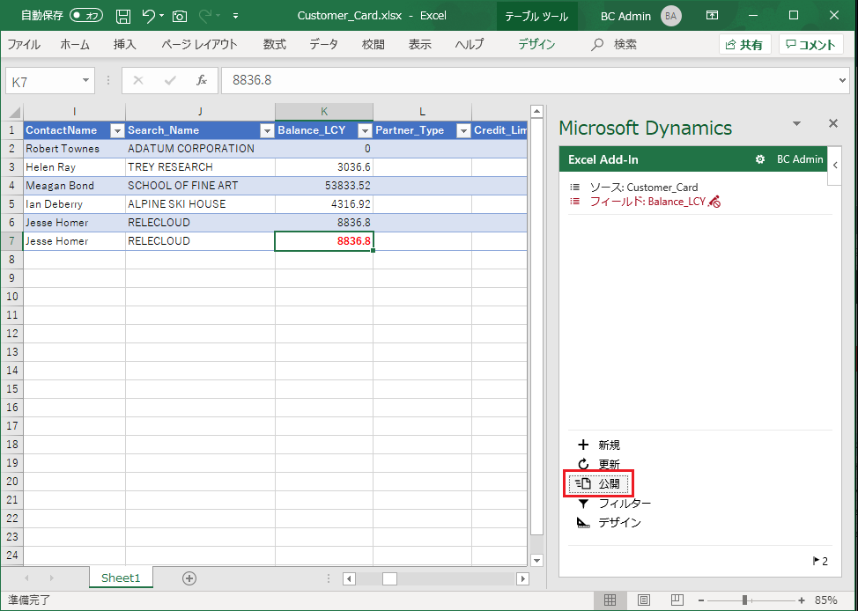Select row 7 header
Viewport: 858px width, 611px height.
tap(12, 241)
